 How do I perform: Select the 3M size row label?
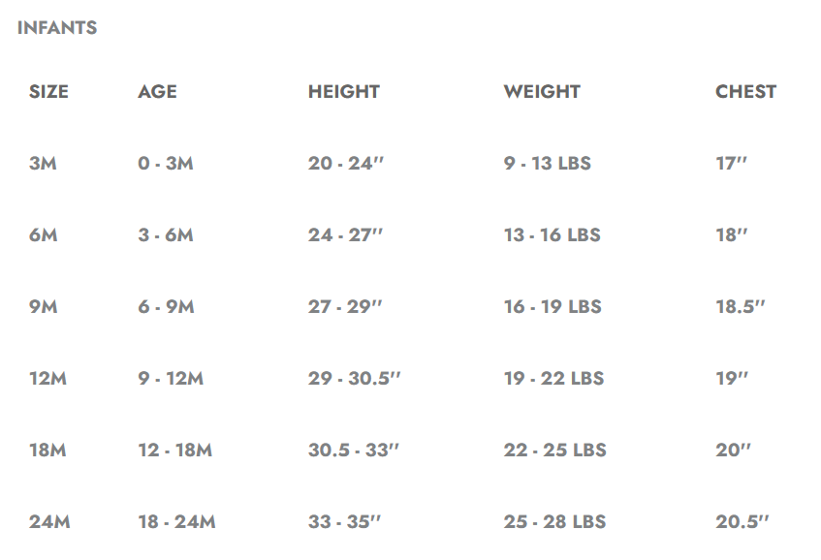click(x=44, y=164)
